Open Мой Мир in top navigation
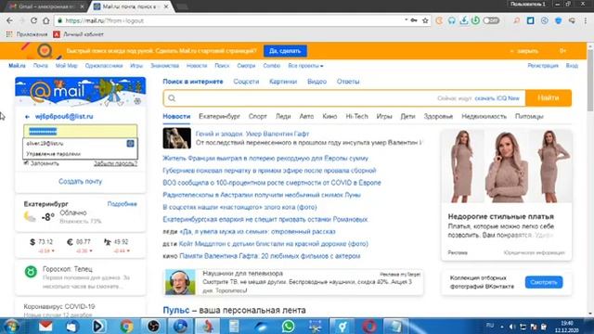The width and height of the screenshot is (594, 334). pyautogui.click(x=66, y=66)
